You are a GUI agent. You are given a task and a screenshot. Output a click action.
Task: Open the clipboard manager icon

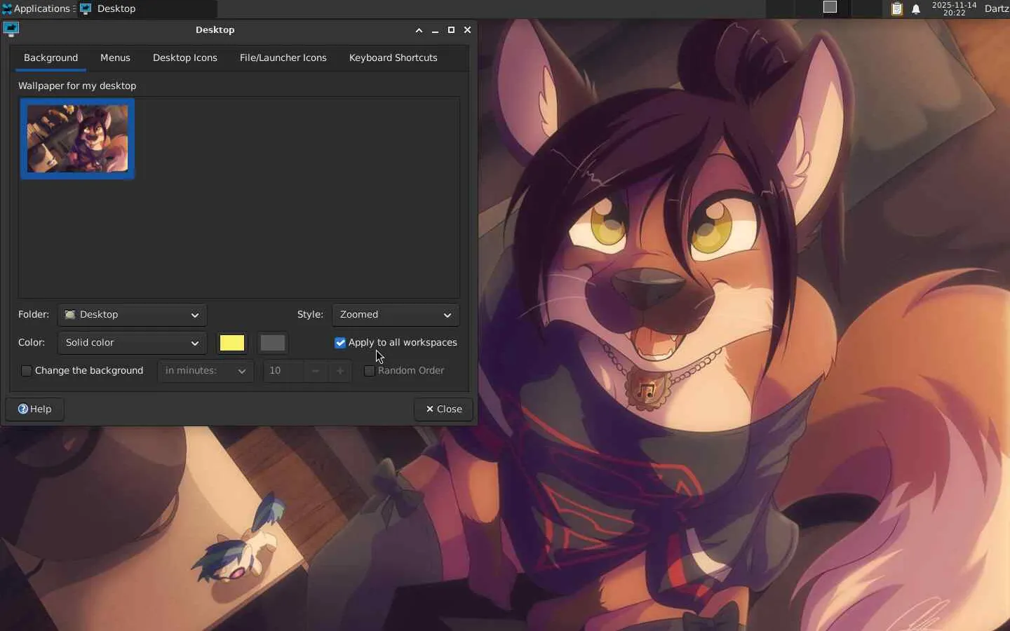tap(896, 8)
